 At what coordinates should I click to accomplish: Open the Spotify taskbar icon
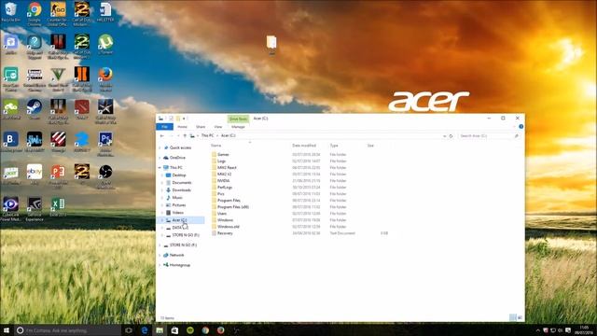pyautogui.click(x=190, y=330)
